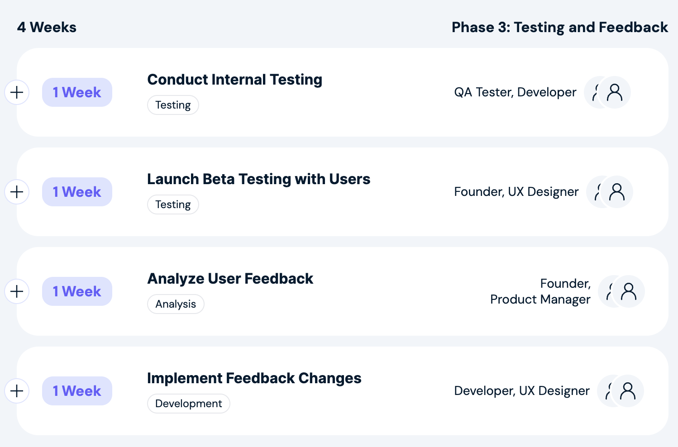Click plus icon beside Conduct Internal Testing
678x447 pixels.
[17, 92]
